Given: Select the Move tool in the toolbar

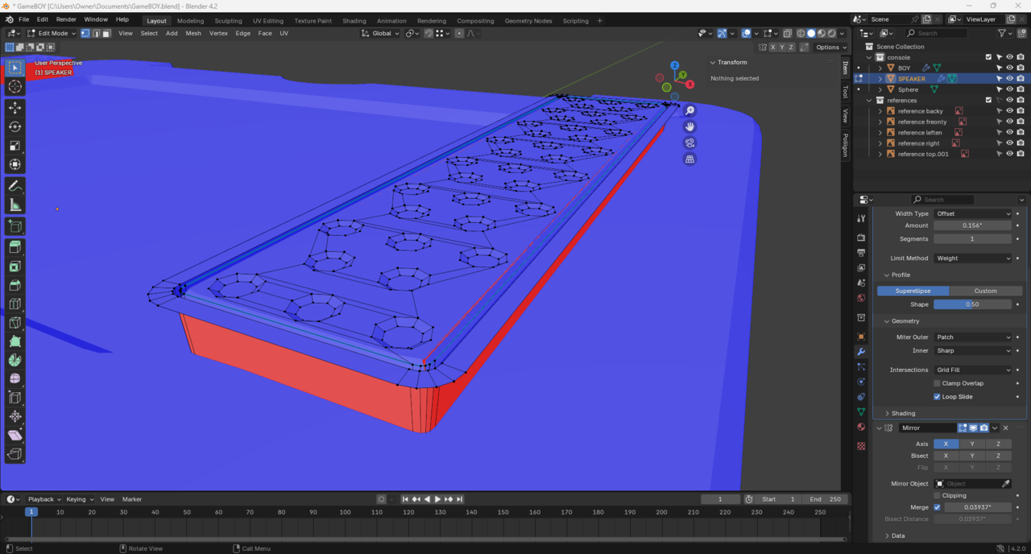Looking at the screenshot, I should 14,107.
